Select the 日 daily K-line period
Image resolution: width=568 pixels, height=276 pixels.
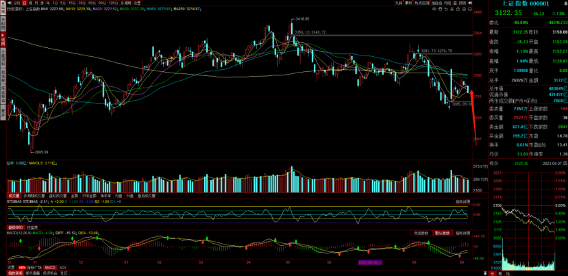[x=24, y=3]
